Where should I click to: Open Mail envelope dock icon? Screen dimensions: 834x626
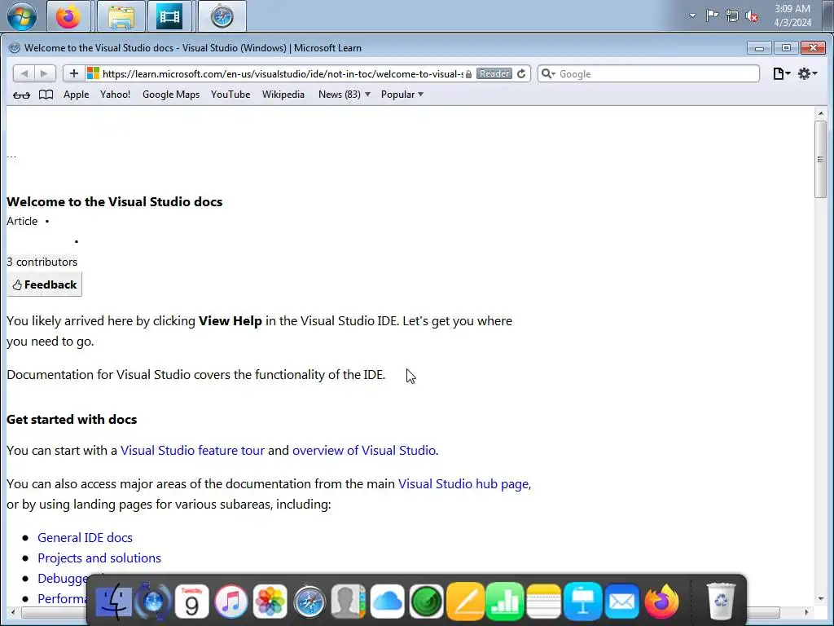621,602
